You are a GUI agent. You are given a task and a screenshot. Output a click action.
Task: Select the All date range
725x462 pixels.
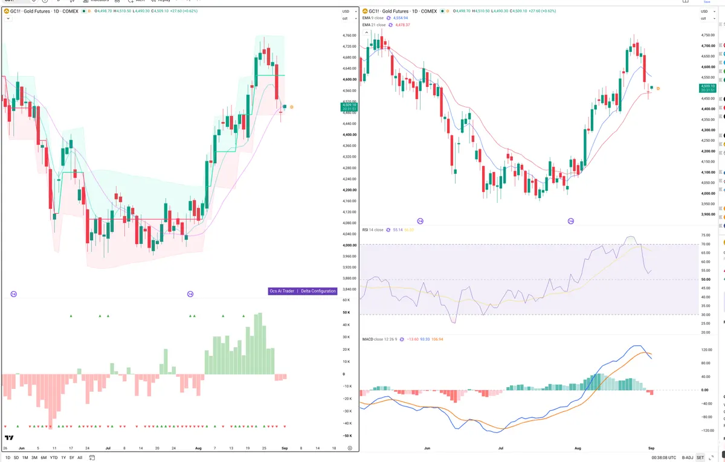(x=80, y=458)
